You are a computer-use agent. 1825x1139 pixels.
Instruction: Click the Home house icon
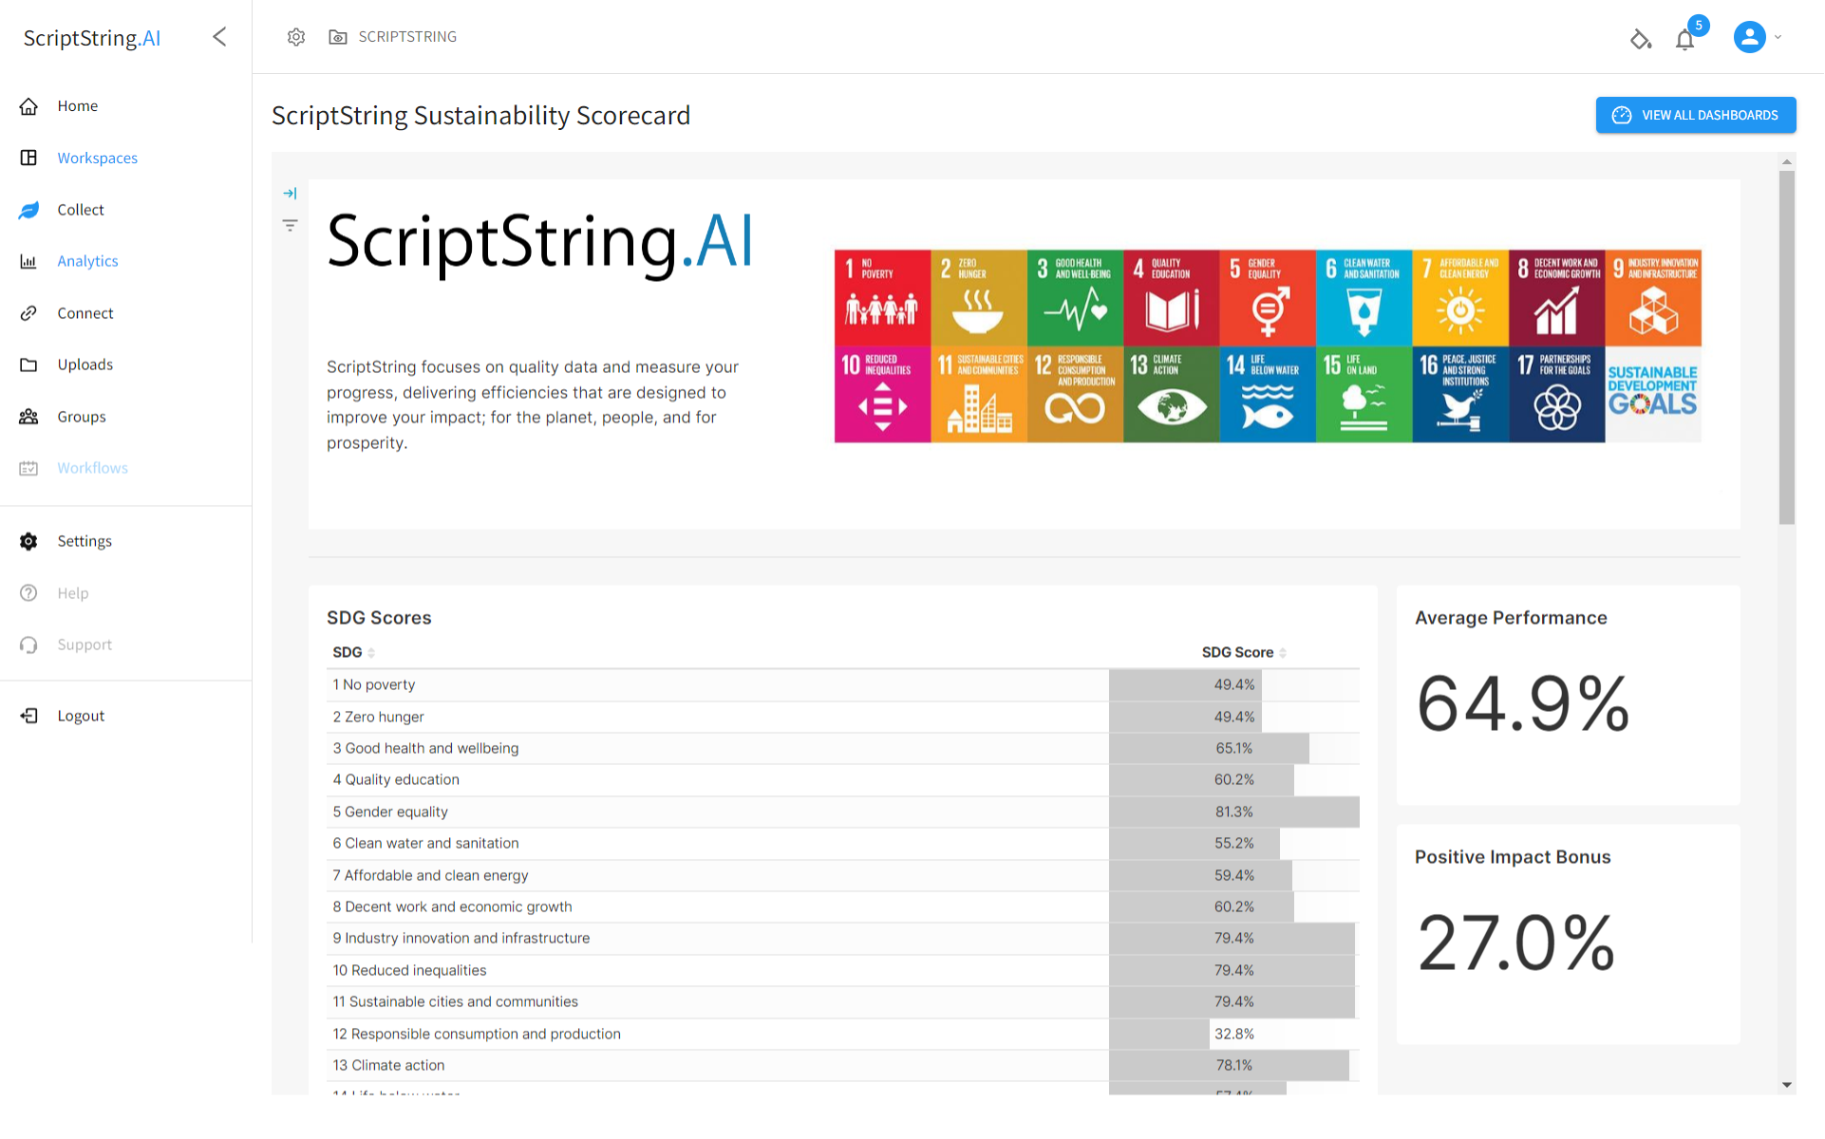(28, 106)
